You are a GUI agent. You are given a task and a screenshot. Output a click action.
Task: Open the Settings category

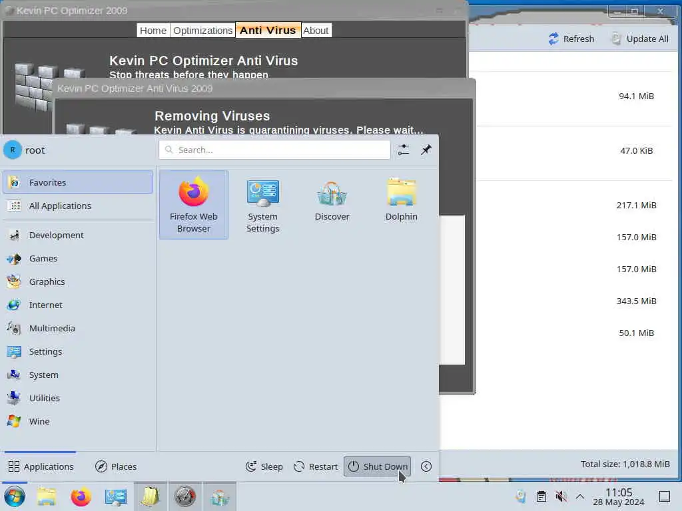(78, 351)
